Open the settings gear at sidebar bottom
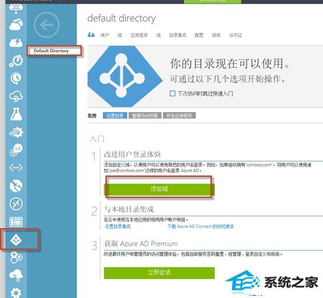The height and width of the screenshot is (298, 323). (16, 293)
